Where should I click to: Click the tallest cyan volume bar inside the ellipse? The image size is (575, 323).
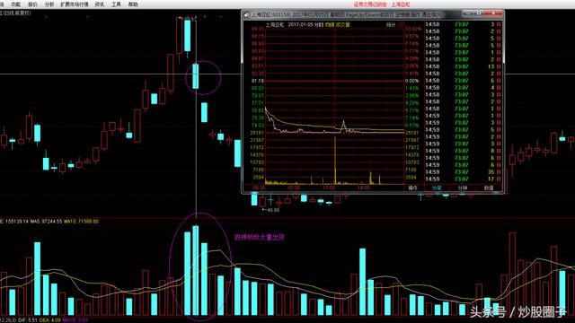pos(196,270)
